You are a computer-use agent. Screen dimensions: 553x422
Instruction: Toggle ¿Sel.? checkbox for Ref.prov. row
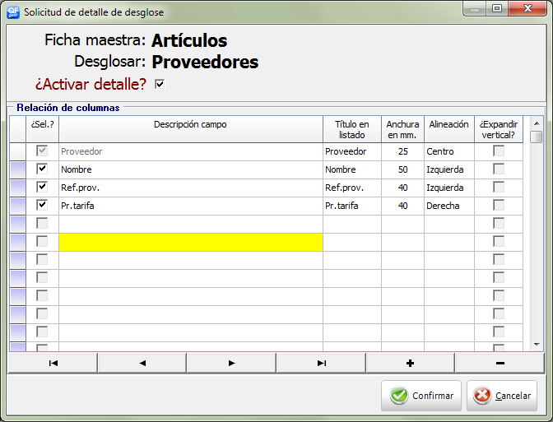tap(42, 187)
